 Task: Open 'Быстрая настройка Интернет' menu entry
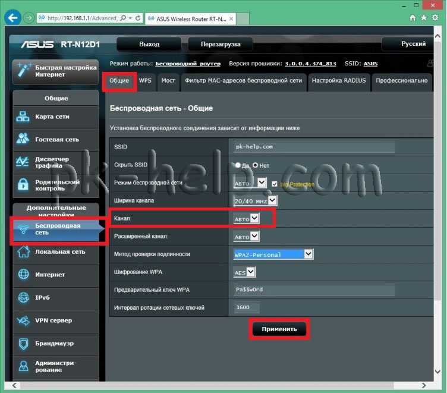click(56, 71)
